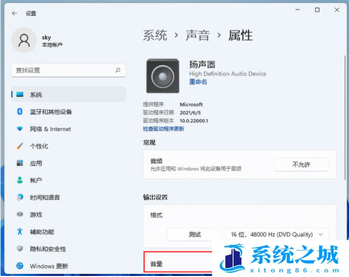Open Gaming settings section
Viewport: 349px width, 277px height.
click(x=36, y=215)
